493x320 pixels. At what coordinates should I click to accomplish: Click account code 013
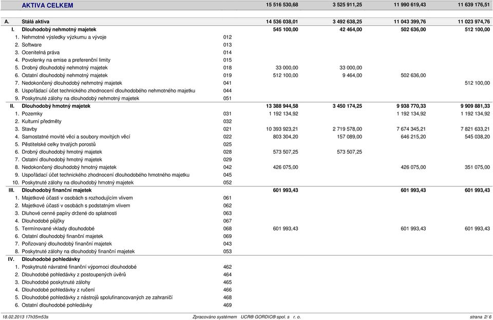coord(227,45)
